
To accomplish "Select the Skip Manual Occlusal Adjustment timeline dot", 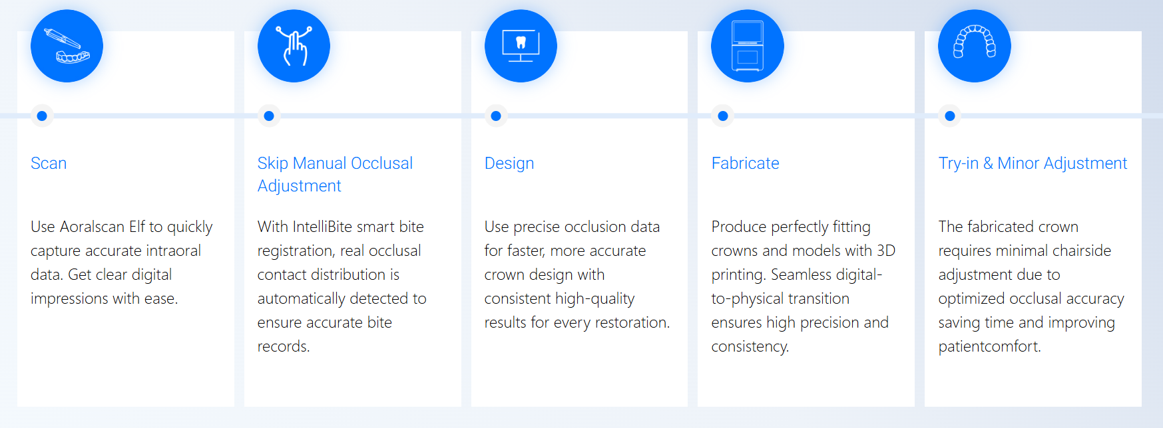I will (269, 116).
